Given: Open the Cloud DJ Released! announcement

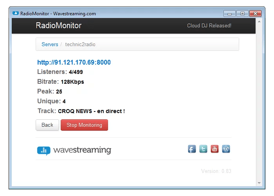Looking at the screenshot, I should click(x=209, y=26).
